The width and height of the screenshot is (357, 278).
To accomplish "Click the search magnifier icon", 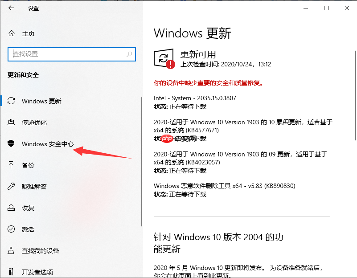I will coord(129,54).
